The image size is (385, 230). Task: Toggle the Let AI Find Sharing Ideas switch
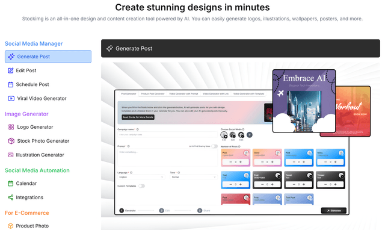214,146
